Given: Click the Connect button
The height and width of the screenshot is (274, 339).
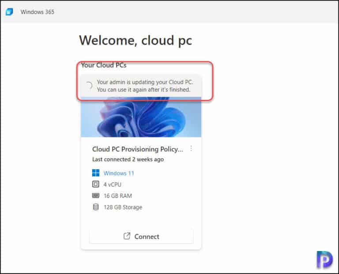Looking at the screenshot, I should tap(141, 236).
